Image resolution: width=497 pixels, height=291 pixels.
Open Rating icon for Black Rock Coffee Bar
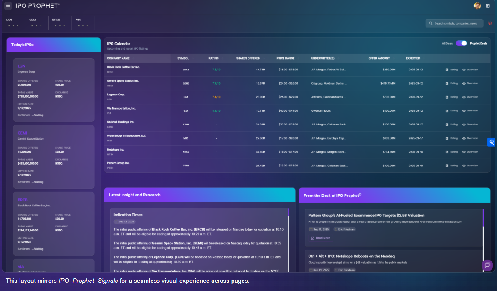447,70
